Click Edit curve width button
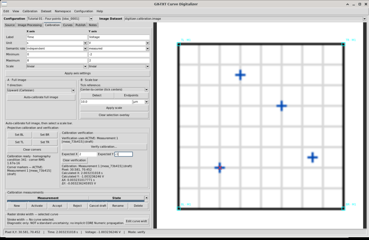Screen dimensions: 369x240 click(137, 221)
